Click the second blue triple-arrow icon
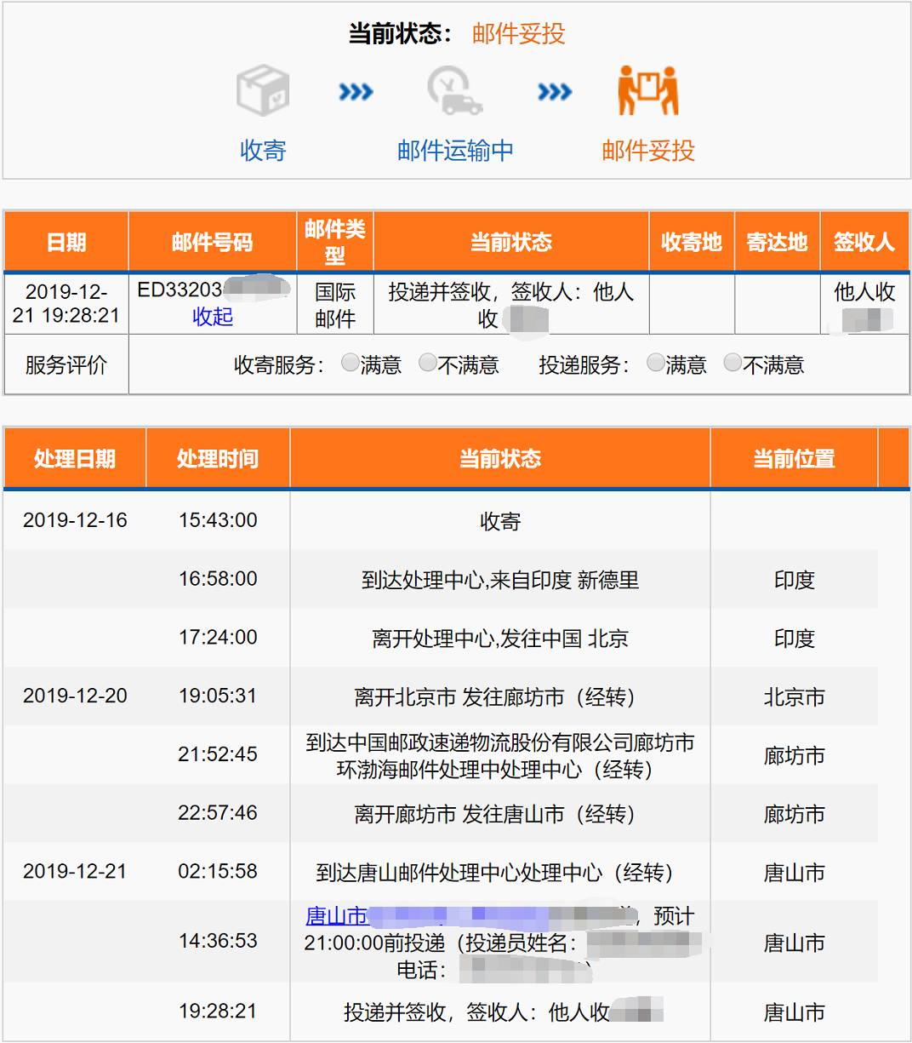 (555, 91)
